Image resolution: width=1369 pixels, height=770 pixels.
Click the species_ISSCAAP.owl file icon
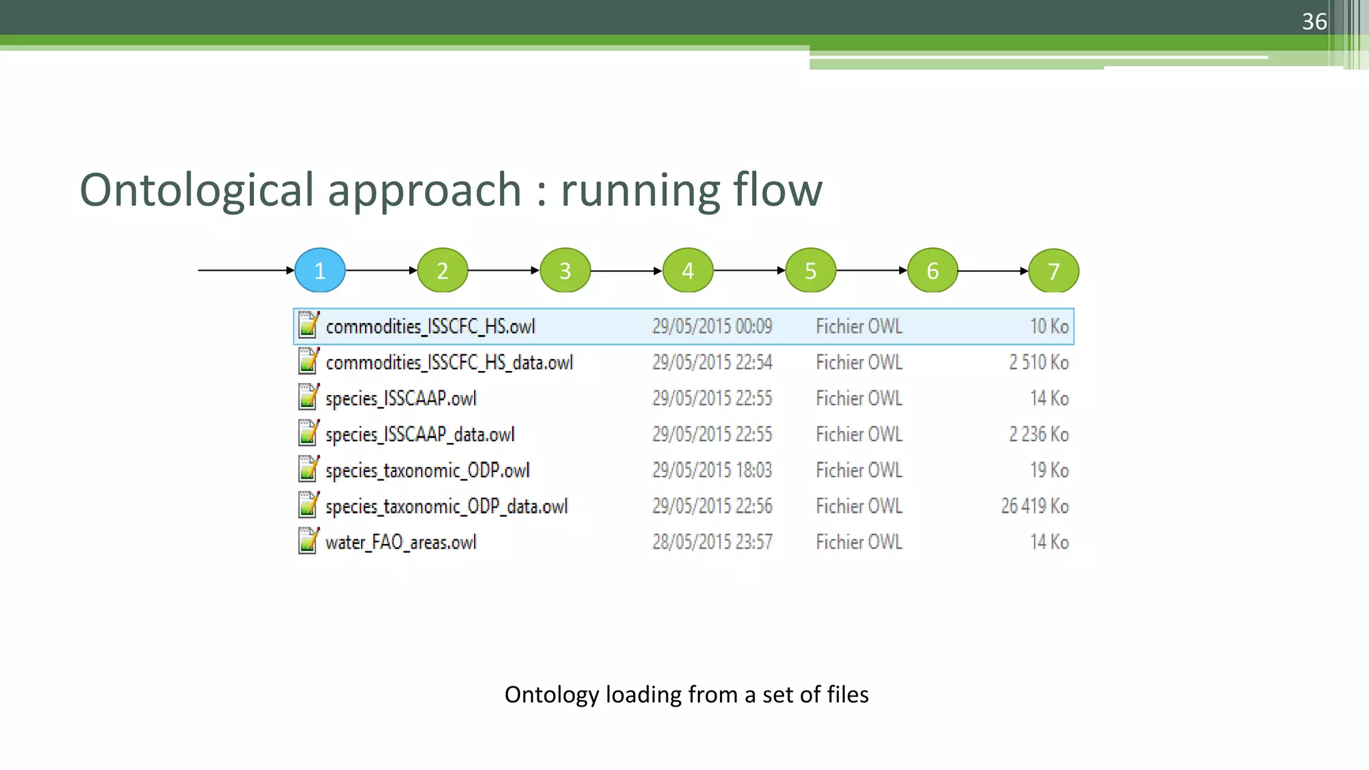pos(308,398)
